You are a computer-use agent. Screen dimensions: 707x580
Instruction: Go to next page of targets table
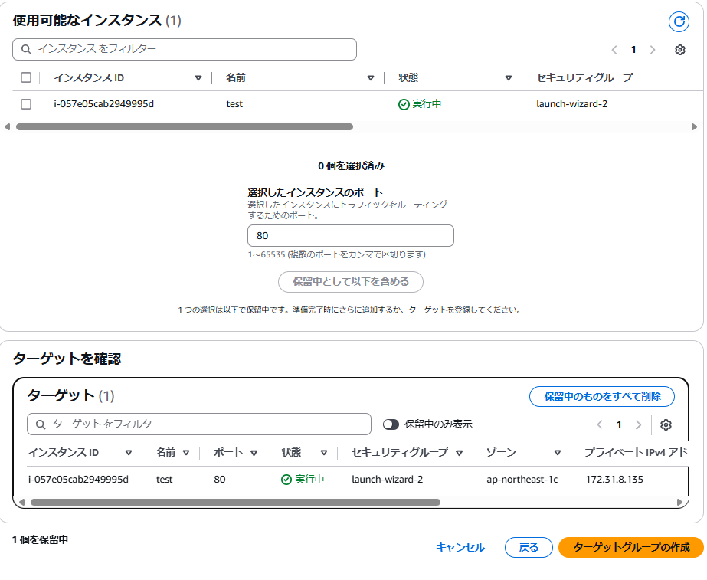638,424
